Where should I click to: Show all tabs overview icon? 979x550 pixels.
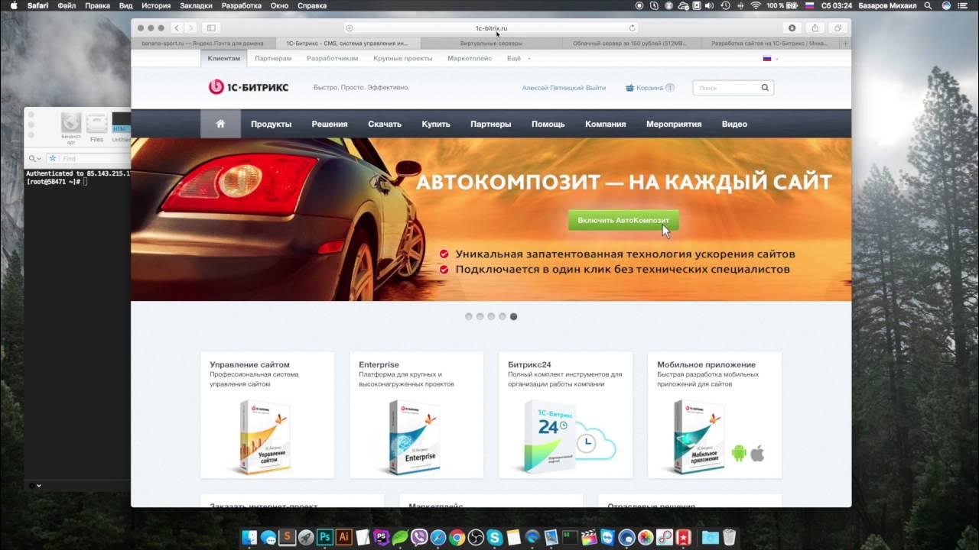click(x=838, y=28)
